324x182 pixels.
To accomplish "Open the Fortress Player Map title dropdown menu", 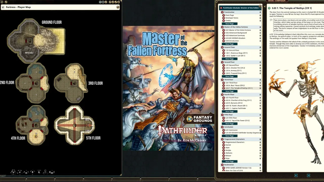I will pos(118,7).
